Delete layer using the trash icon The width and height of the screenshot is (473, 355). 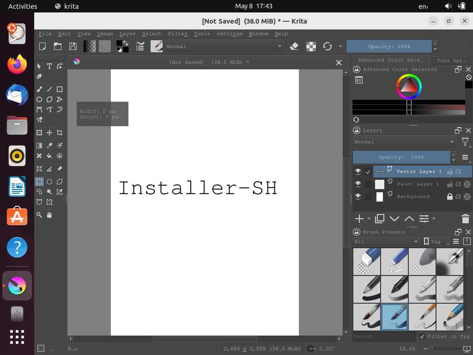click(465, 219)
